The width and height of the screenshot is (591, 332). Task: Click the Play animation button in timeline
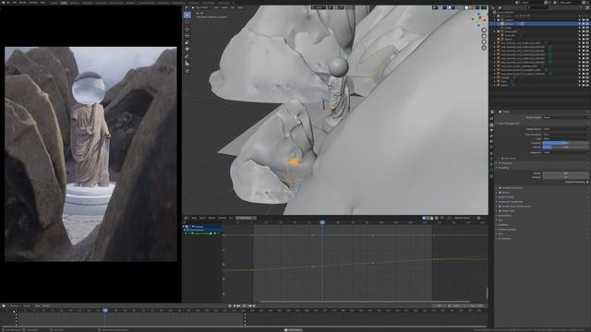pos(244,306)
